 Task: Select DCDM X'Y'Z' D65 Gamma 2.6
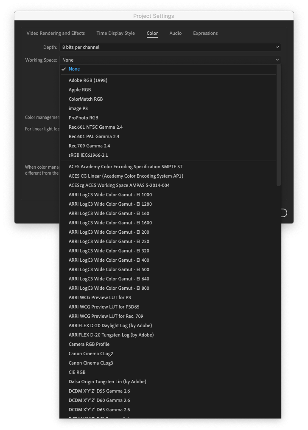pos(99,410)
